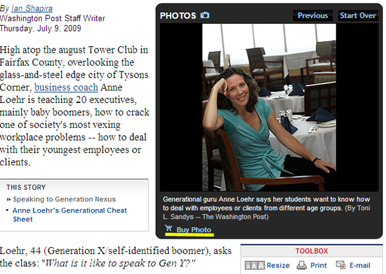Follow the business coach link
This screenshot has height=274, width=386.
tap(66, 87)
